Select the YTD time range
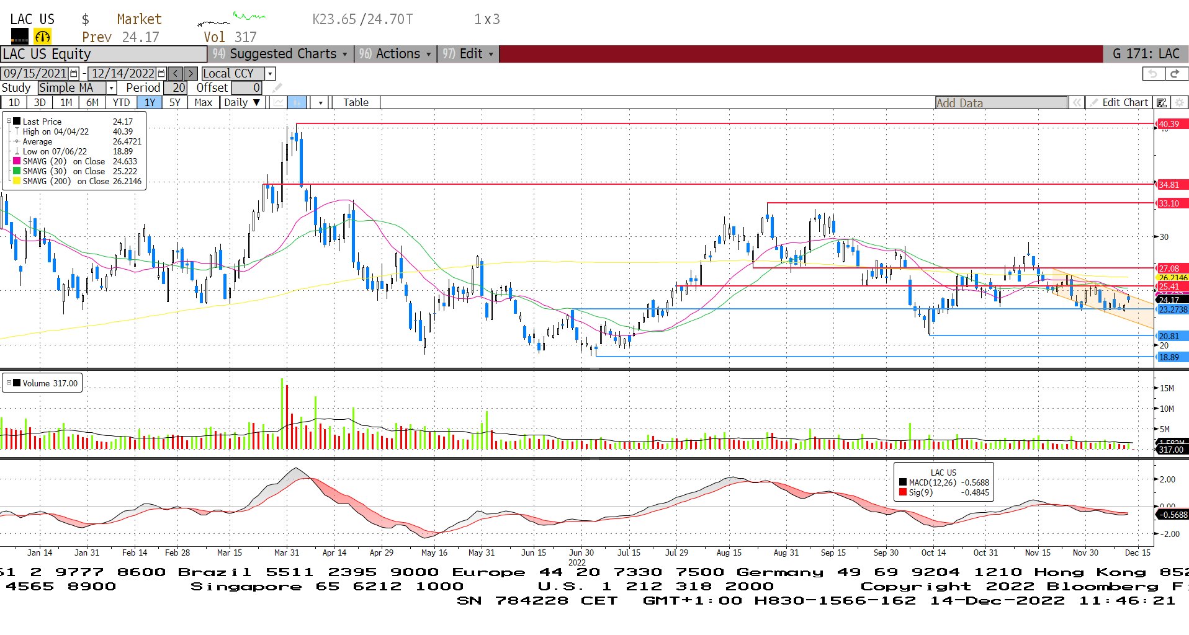Viewport: 1189px width, 635px height. [121, 102]
